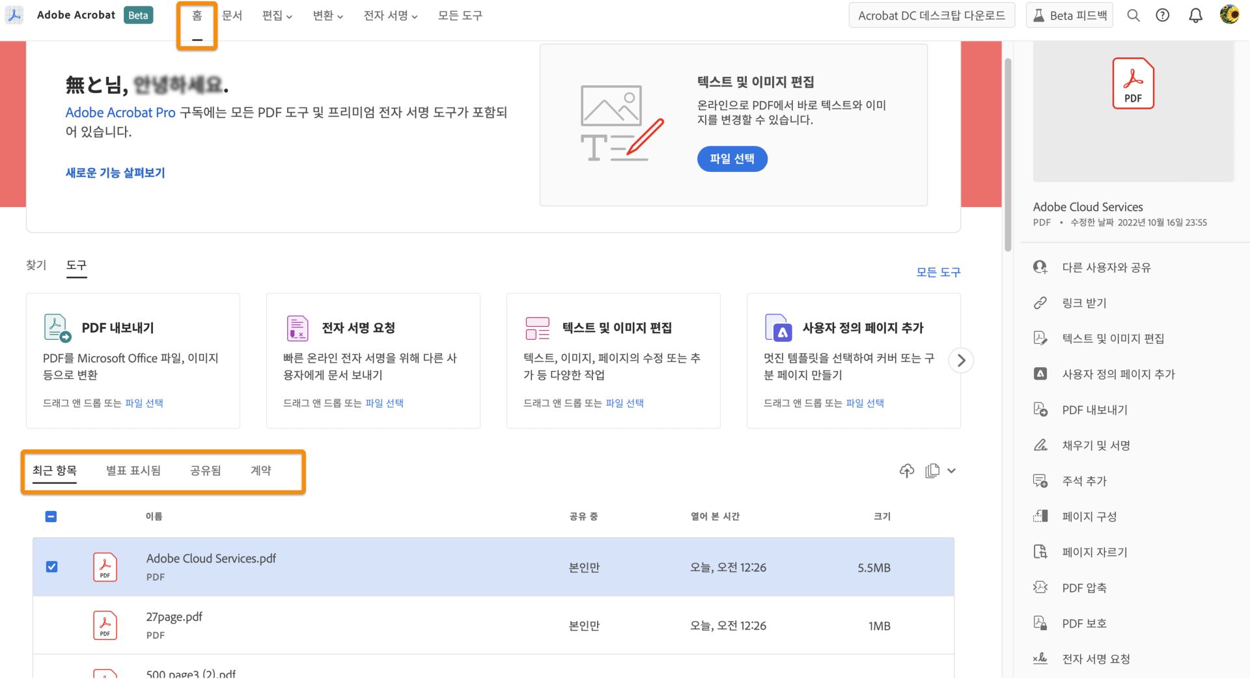Open the 새로운 기능 살펴보기 link
Screen dimensions: 1250x679
click(x=115, y=173)
